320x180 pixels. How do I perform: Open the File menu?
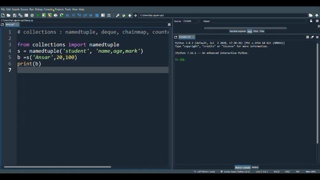[3, 9]
